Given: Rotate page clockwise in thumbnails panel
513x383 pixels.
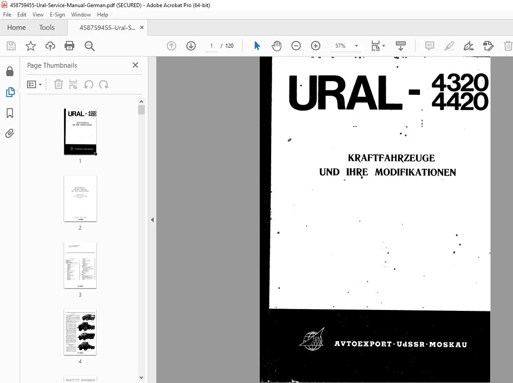Looking at the screenshot, I should [x=104, y=85].
